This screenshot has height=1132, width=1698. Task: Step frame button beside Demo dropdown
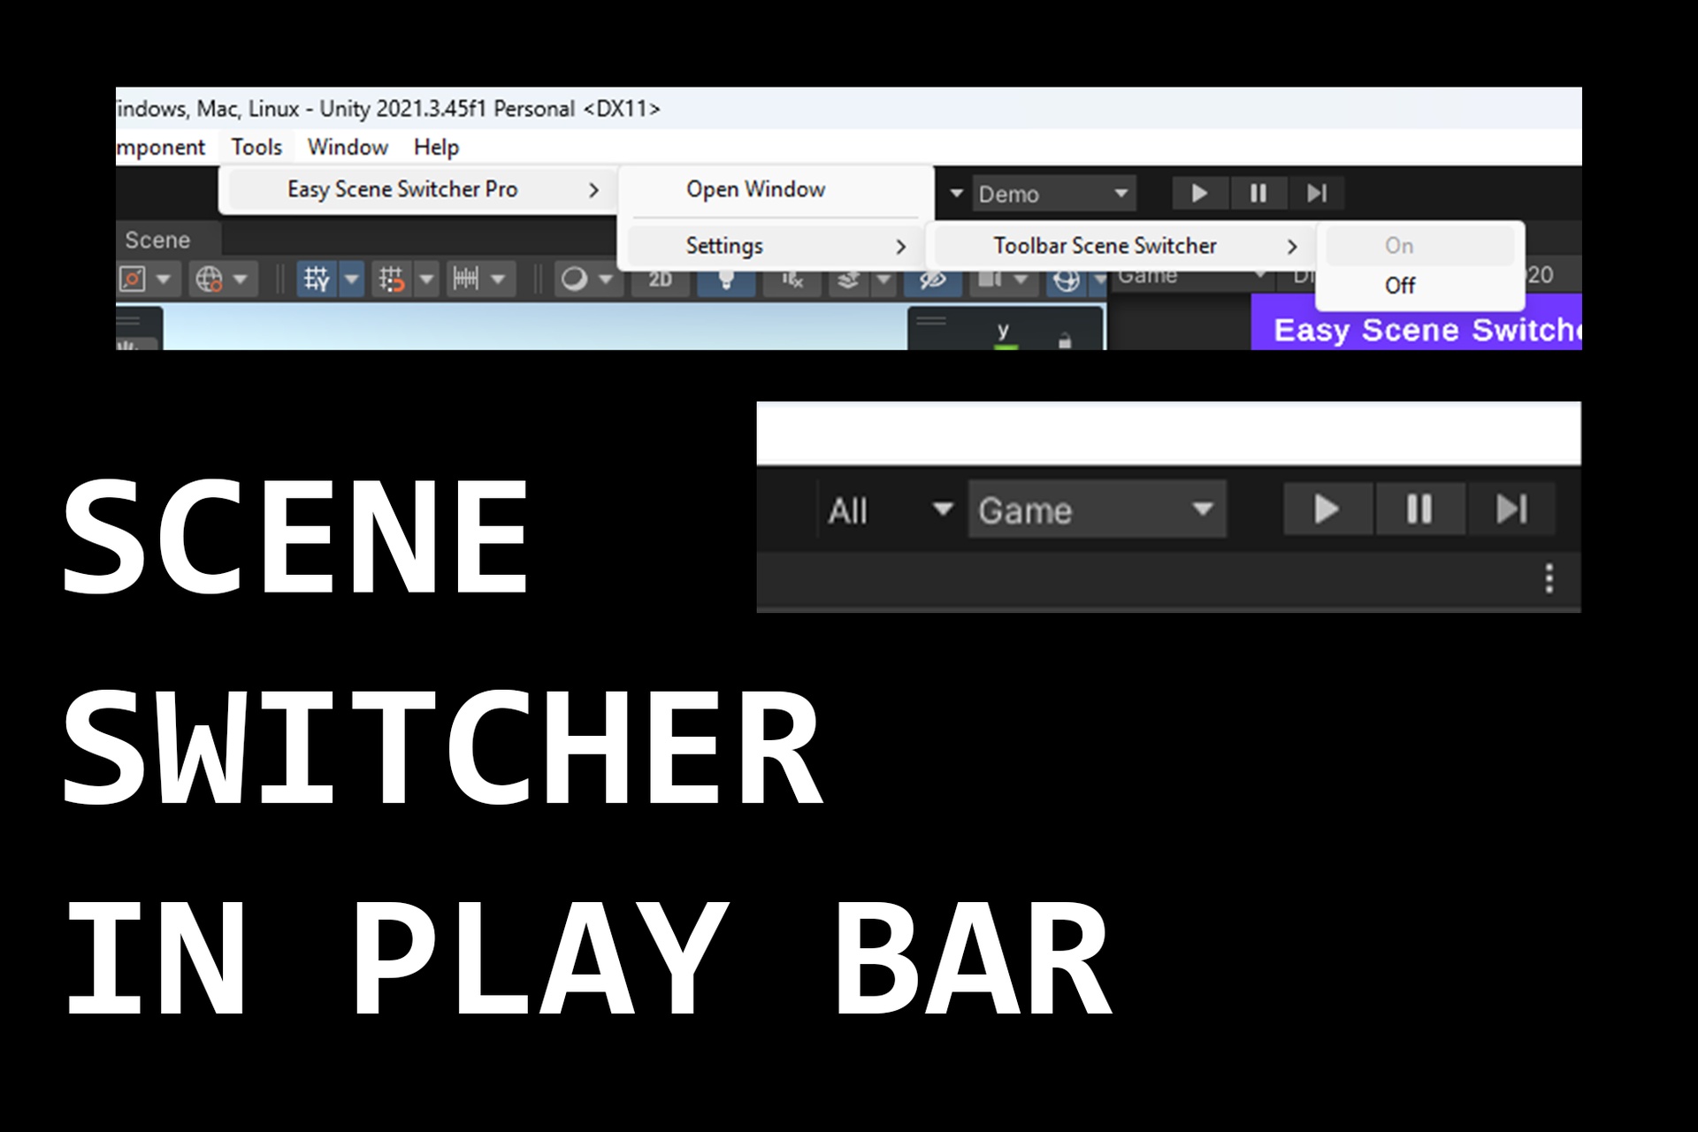(1316, 193)
